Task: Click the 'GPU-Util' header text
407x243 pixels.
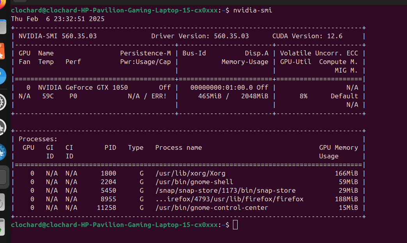Action: pos(296,62)
